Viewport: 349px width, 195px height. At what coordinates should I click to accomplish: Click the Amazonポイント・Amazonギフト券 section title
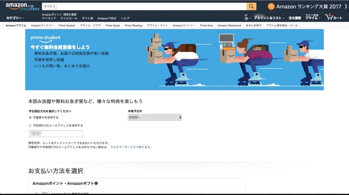(x=65, y=183)
